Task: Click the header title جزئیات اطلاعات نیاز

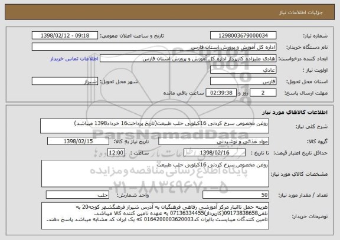Action: point(301,12)
